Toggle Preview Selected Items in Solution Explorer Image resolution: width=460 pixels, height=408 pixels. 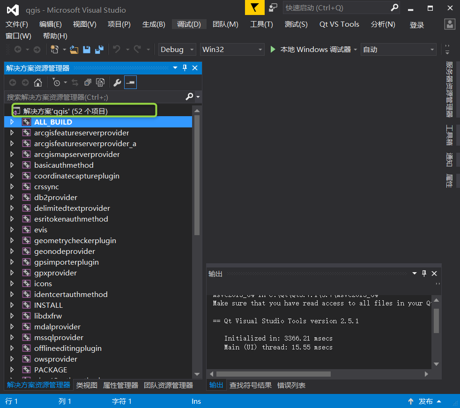pos(130,82)
